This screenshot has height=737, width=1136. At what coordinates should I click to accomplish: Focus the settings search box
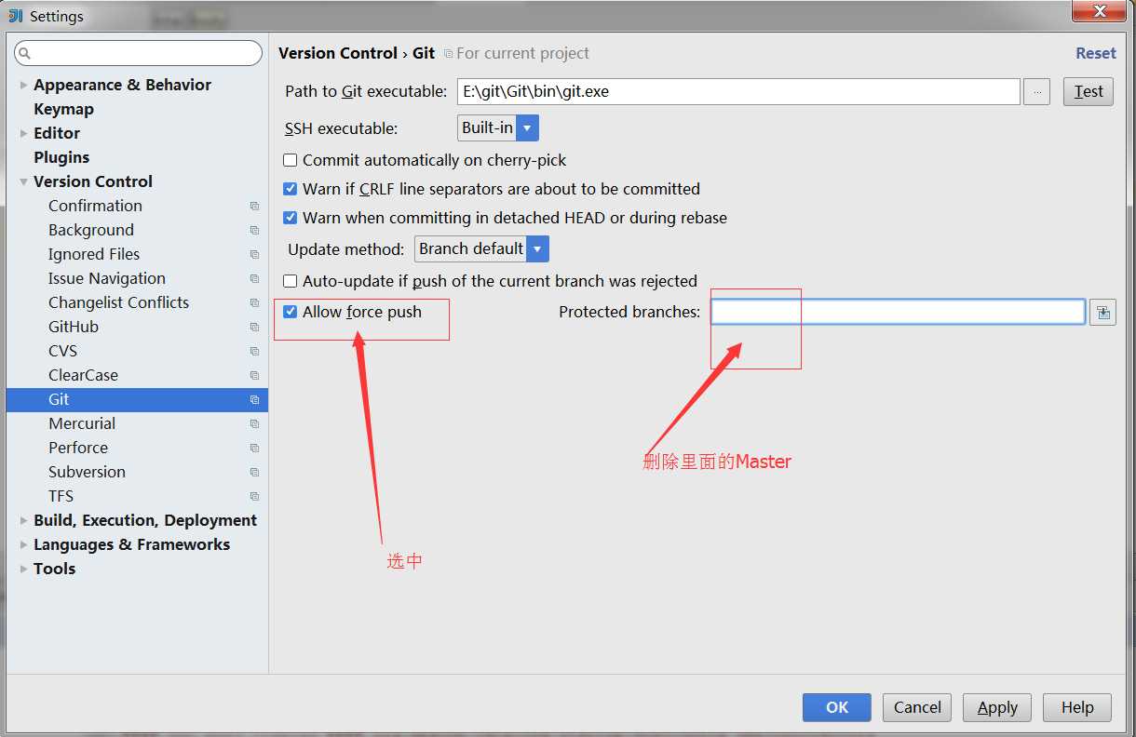click(138, 53)
